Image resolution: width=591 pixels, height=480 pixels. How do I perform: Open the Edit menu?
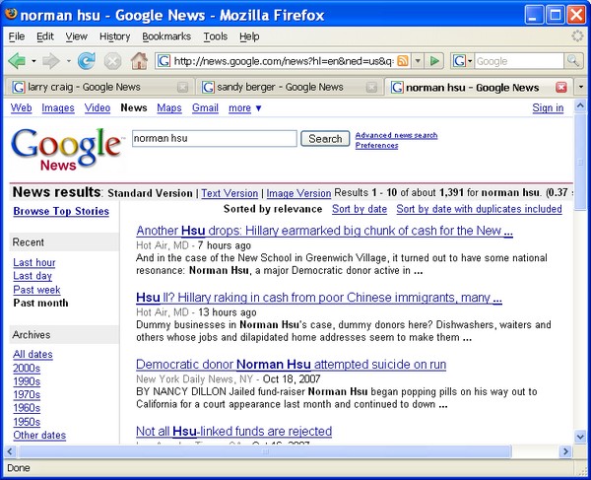click(x=45, y=36)
